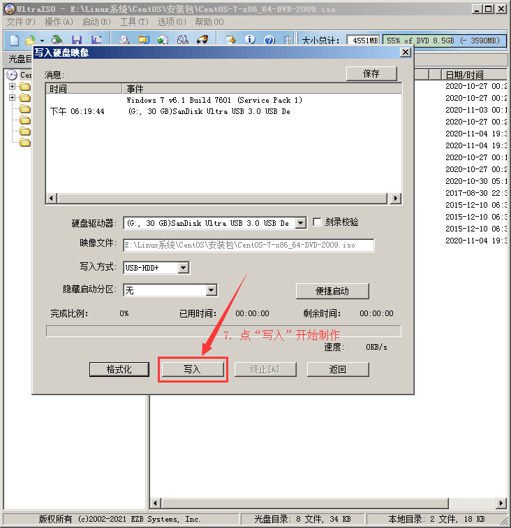
Task: Click the Open CD/DVD disc toolbar icon
Action: (57, 41)
